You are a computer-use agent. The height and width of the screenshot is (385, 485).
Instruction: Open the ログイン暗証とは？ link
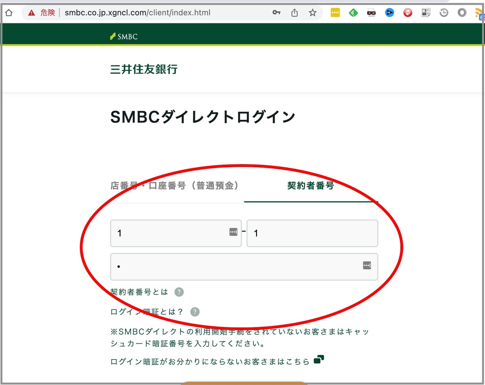[x=147, y=312]
